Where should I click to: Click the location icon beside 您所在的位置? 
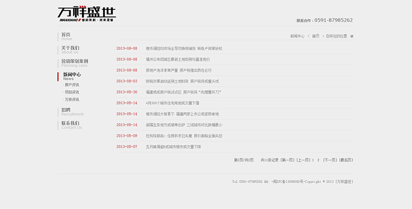point(352,36)
